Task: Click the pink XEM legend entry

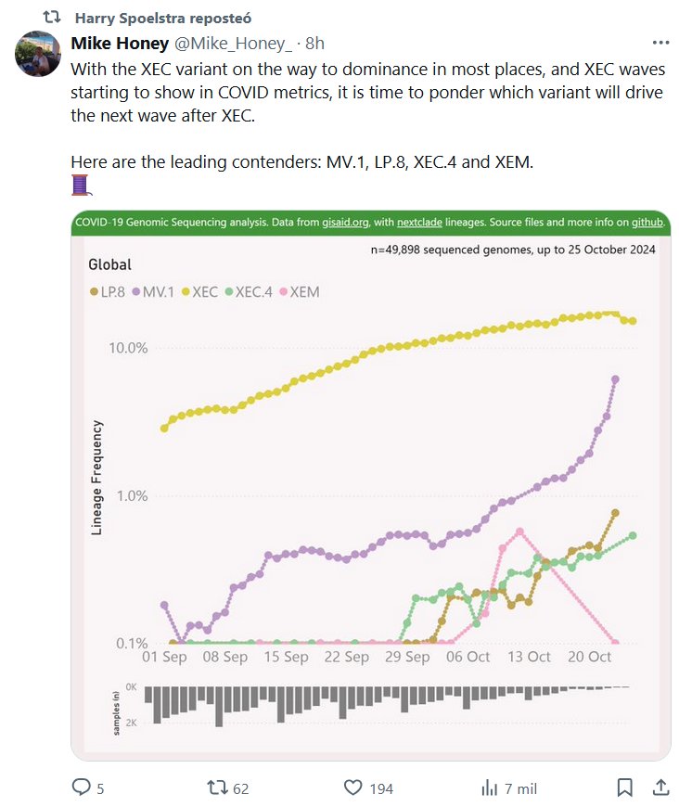Action: tap(299, 292)
